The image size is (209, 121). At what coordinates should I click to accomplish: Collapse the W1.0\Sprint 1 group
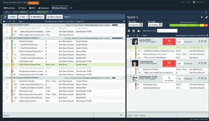[7, 38]
